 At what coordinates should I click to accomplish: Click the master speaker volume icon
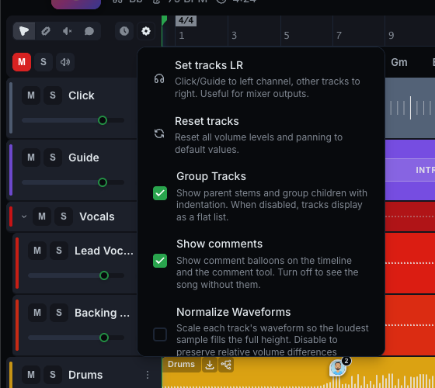(65, 62)
